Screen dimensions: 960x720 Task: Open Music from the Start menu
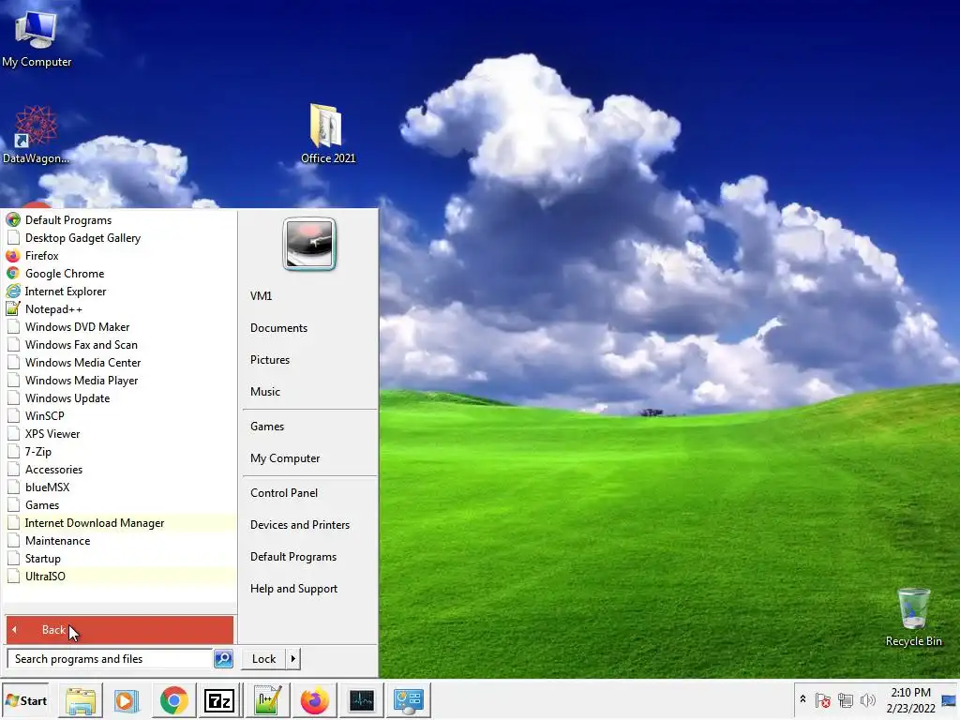(309, 391)
